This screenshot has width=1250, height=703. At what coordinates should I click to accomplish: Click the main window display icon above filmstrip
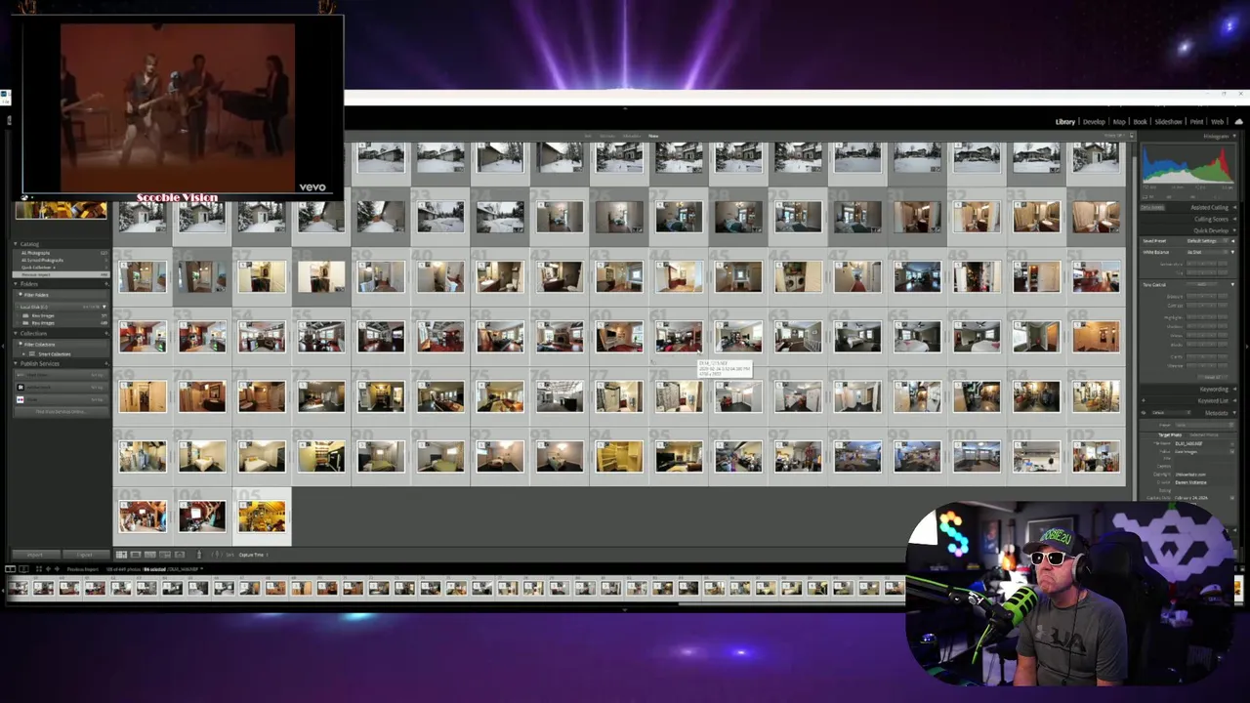pos(10,569)
